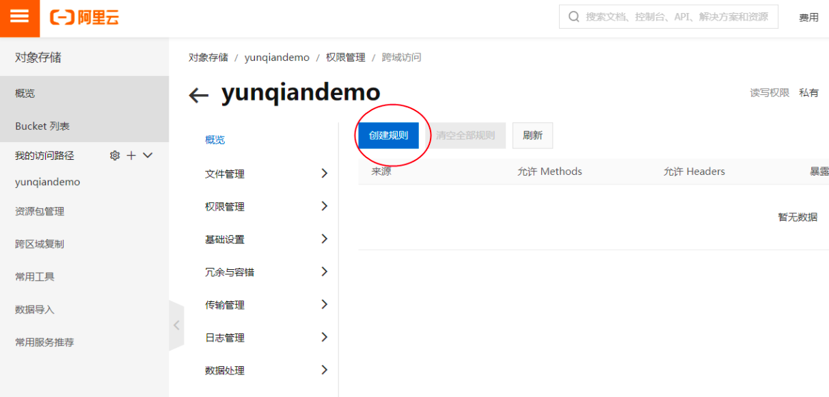
Task: Expand the 冗余与容错 submenu arrow
Action: tap(325, 272)
